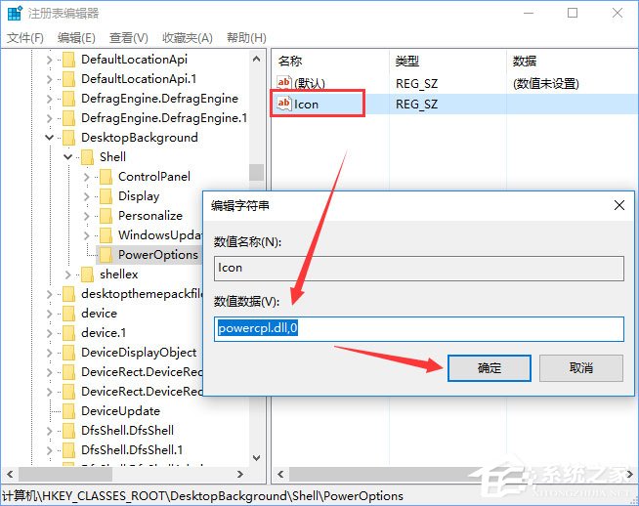Viewport: 639px width, 506px height.
Task: Click the ab string icon of (默认) value
Action: coord(284,83)
